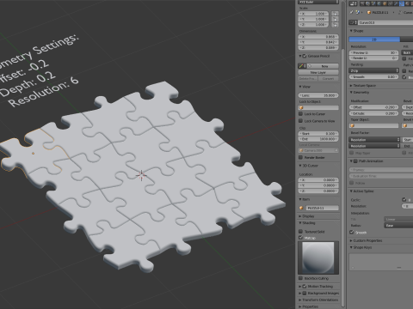Enable Textured Solid checkbox
Image resolution: width=413 pixels, height=309 pixels.
coord(300,232)
